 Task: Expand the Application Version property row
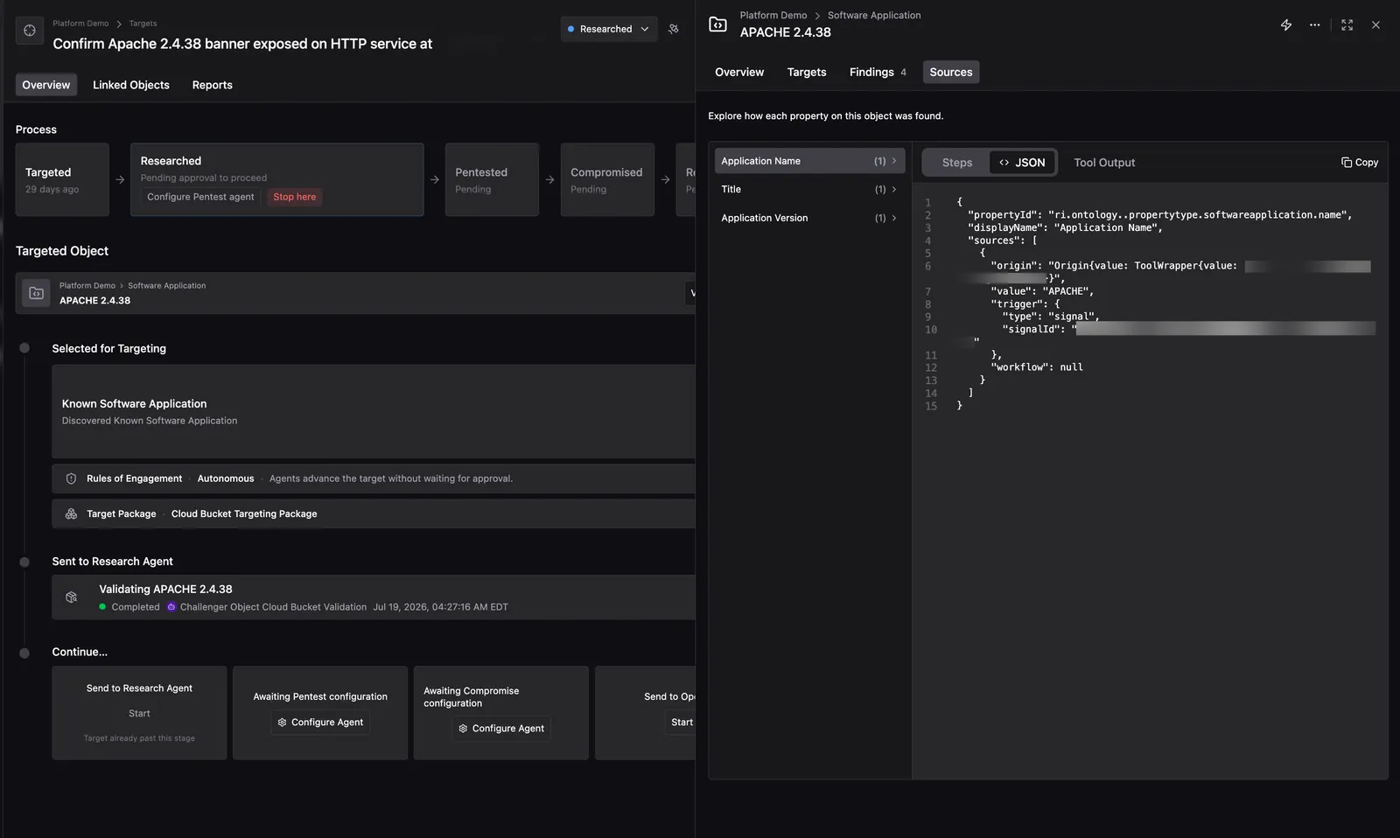point(809,218)
